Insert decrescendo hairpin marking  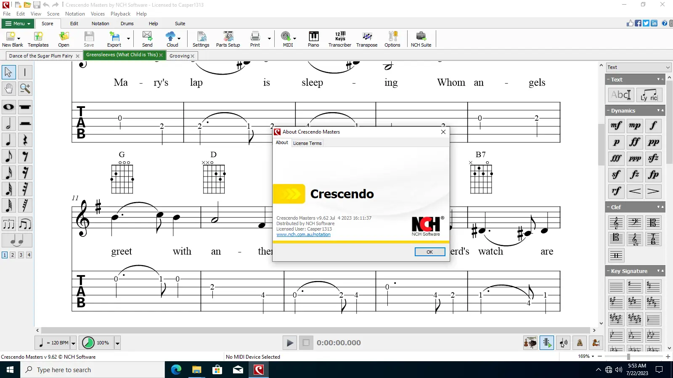coord(653,191)
